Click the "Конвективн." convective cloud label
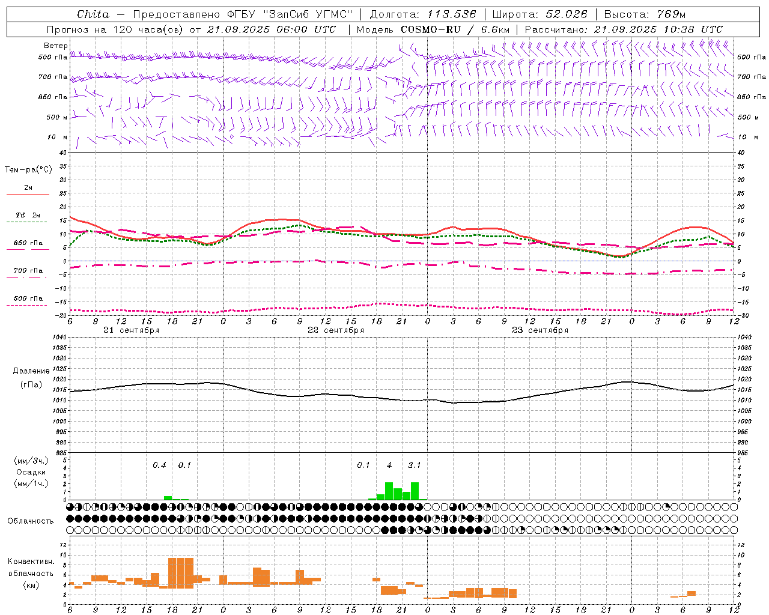Image resolution: width=769 pixels, height=615 pixels. [x=31, y=562]
